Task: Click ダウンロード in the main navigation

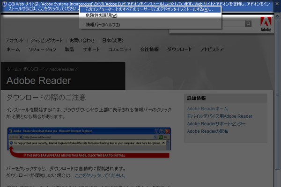Action: coord(179,50)
